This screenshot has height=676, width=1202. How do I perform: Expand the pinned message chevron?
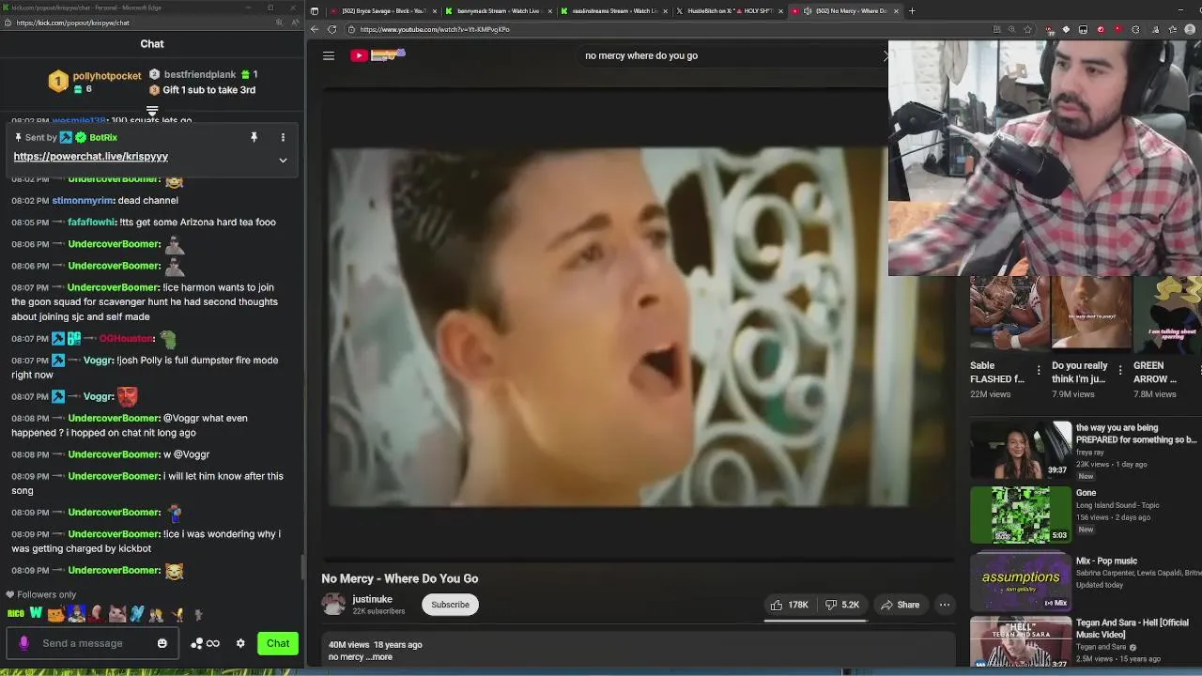tap(283, 160)
